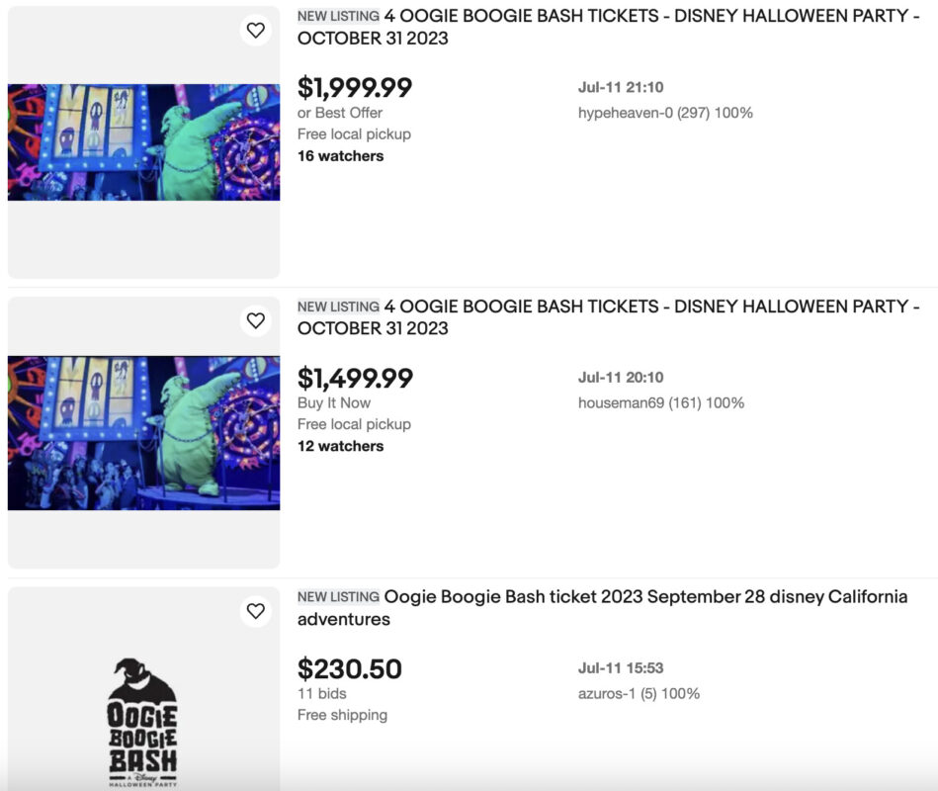
Task: View seller azuros-1 (5) info
Action: (x=639, y=694)
